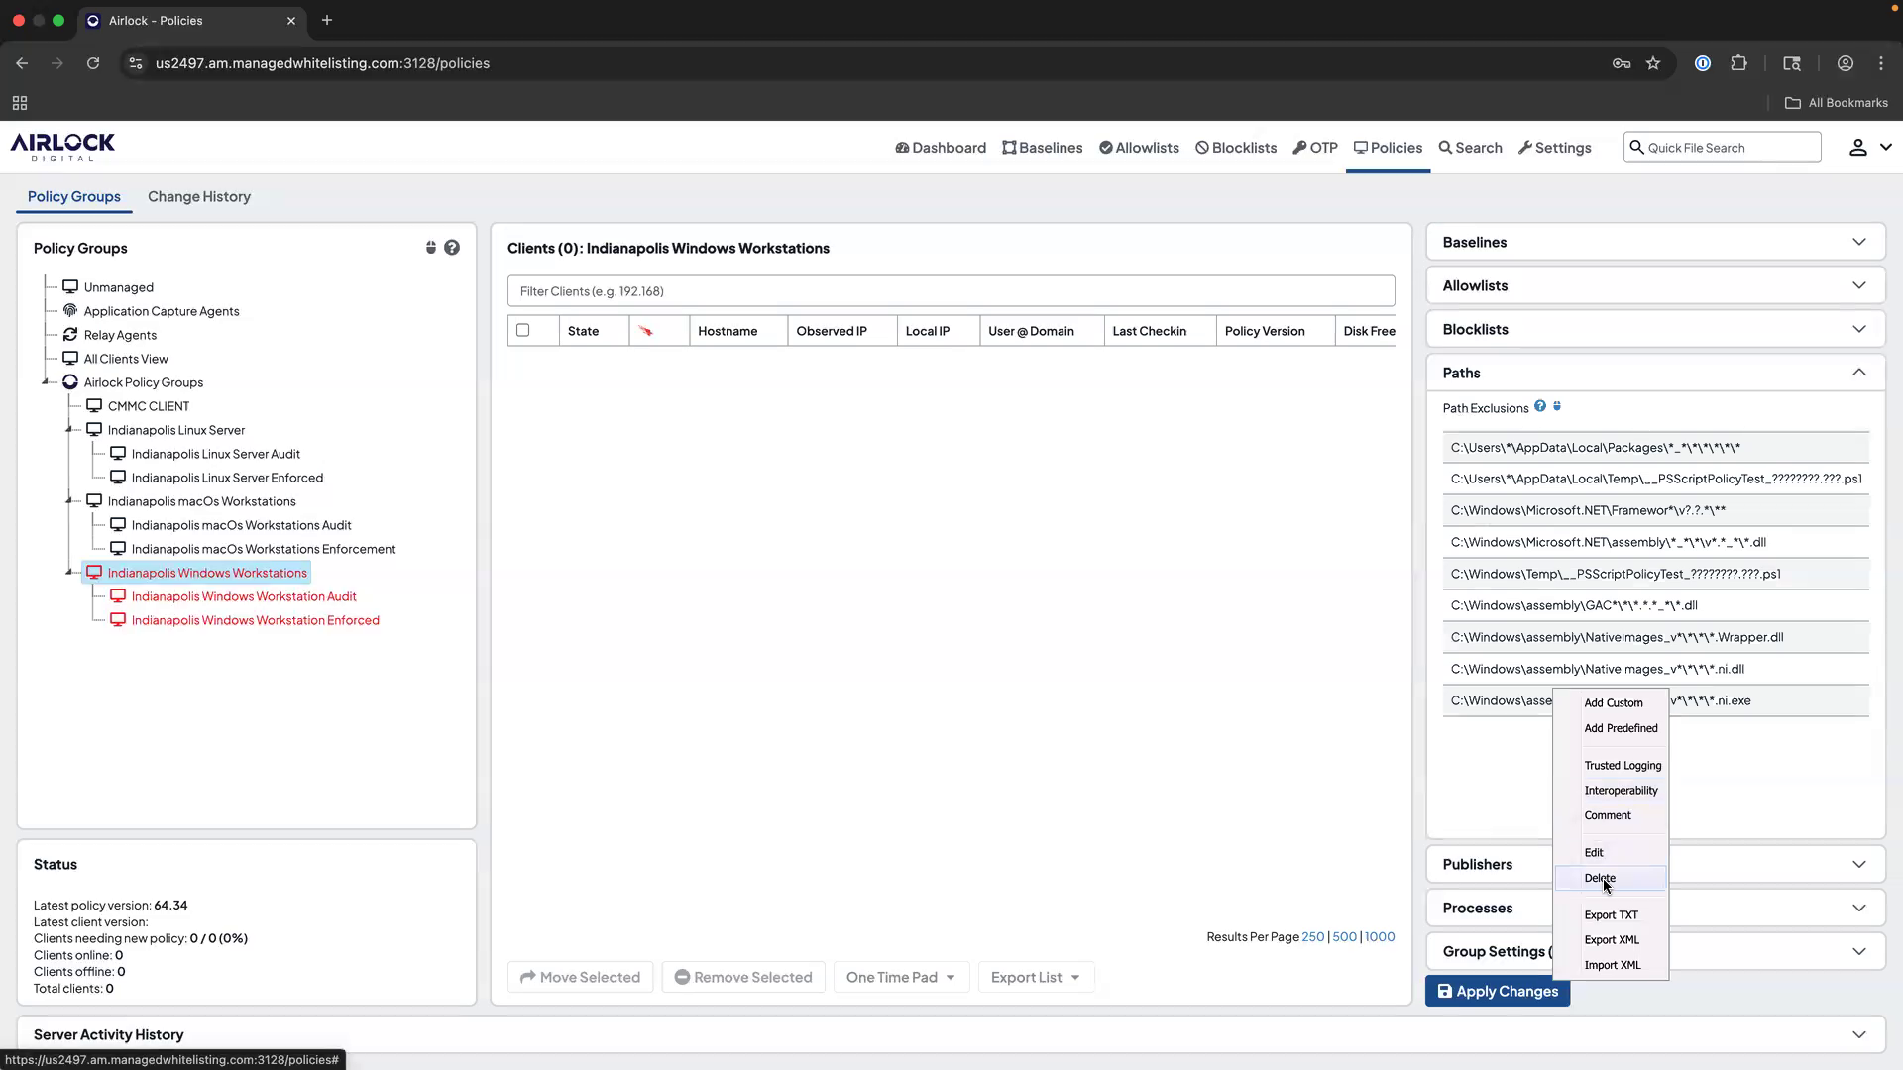Expand the Publishers section
1903x1070 pixels.
click(x=1860, y=863)
